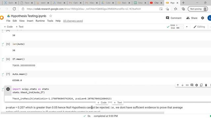Open the Help menu
211x118 pixels.
coord(58,21)
